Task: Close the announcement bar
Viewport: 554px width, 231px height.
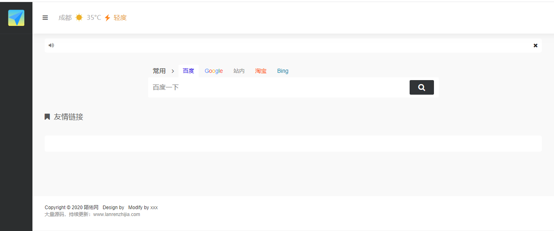Action: (535, 45)
